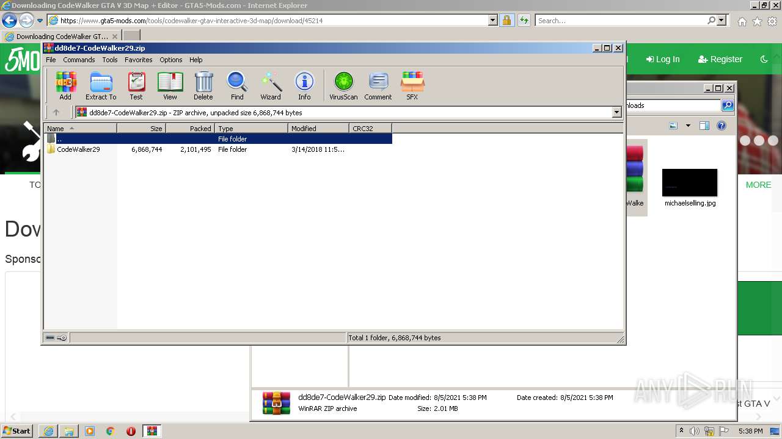Click the View file icon

(x=170, y=85)
